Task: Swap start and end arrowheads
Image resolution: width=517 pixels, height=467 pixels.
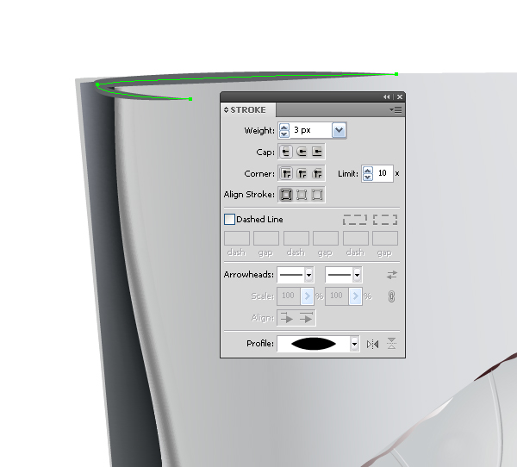Action: coord(392,275)
